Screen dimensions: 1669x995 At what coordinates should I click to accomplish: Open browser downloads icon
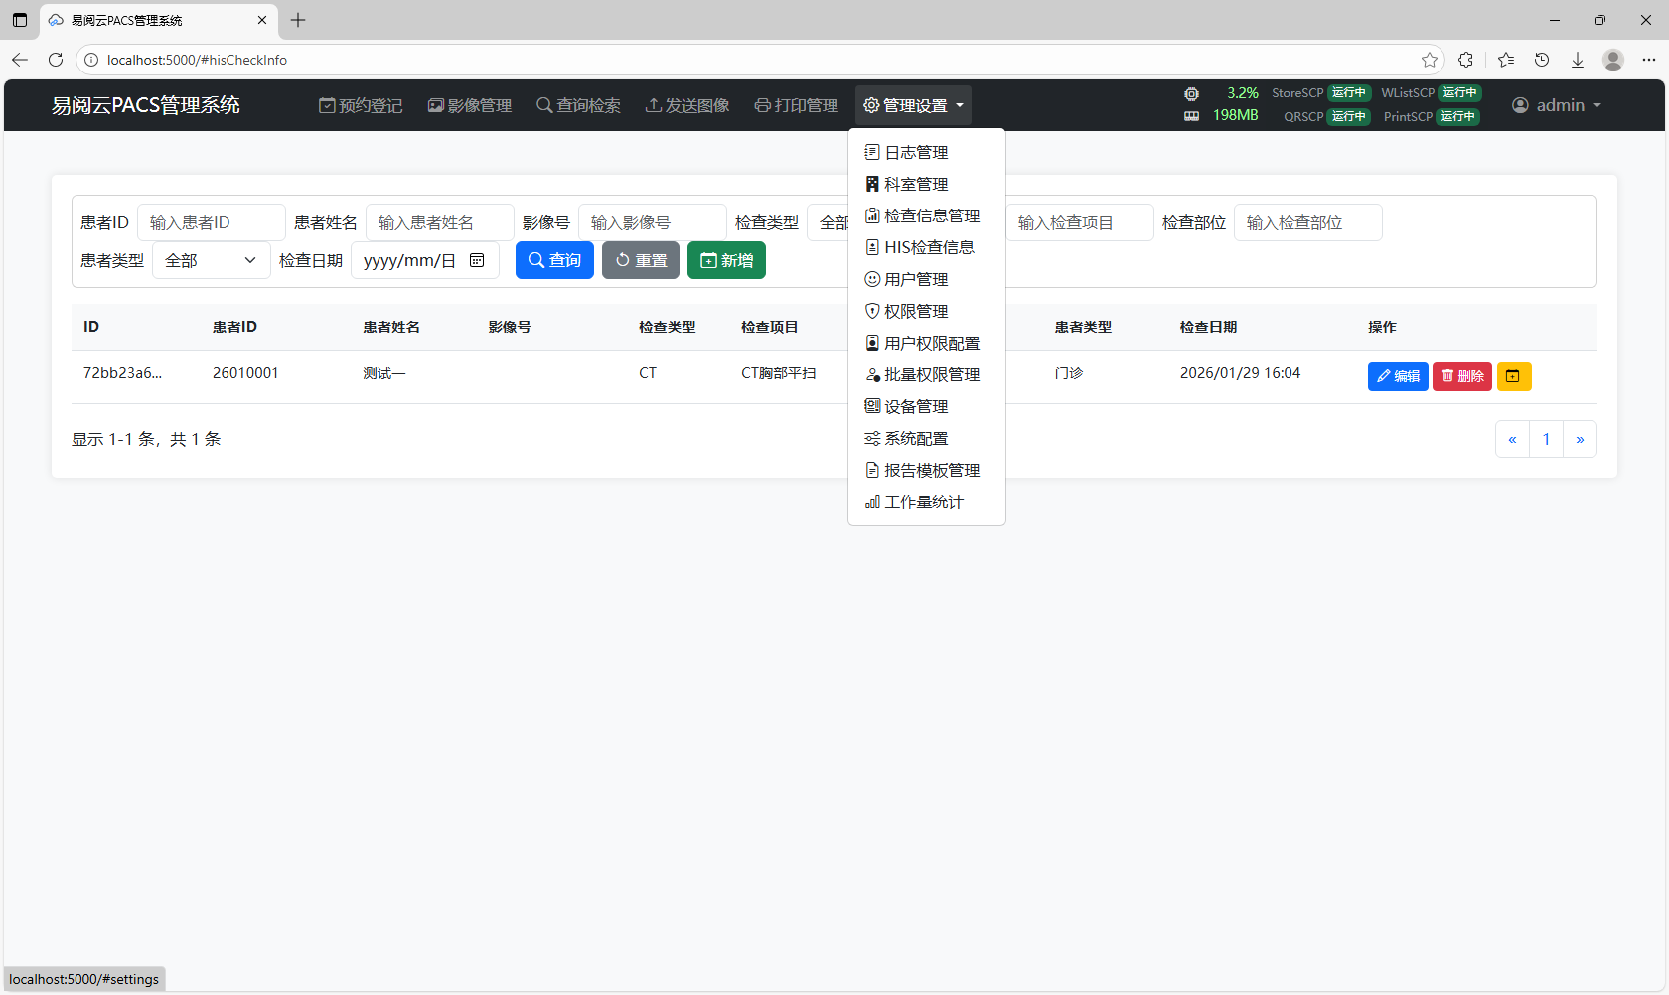tap(1577, 60)
